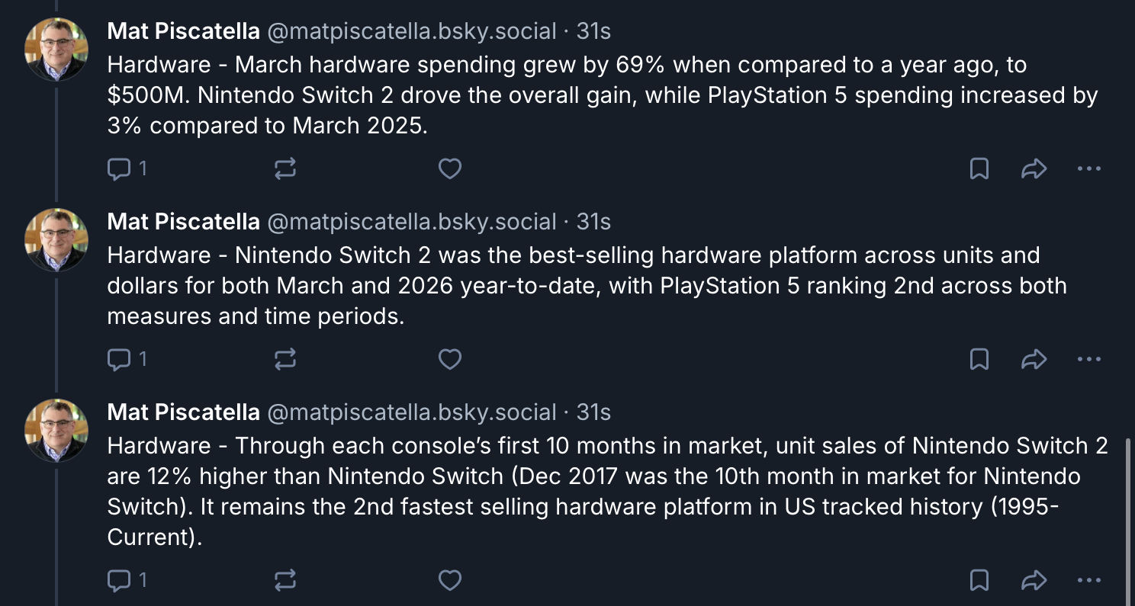The width and height of the screenshot is (1135, 606).
Task: Share the best-selling hardware platform post
Action: pyautogui.click(x=1034, y=359)
